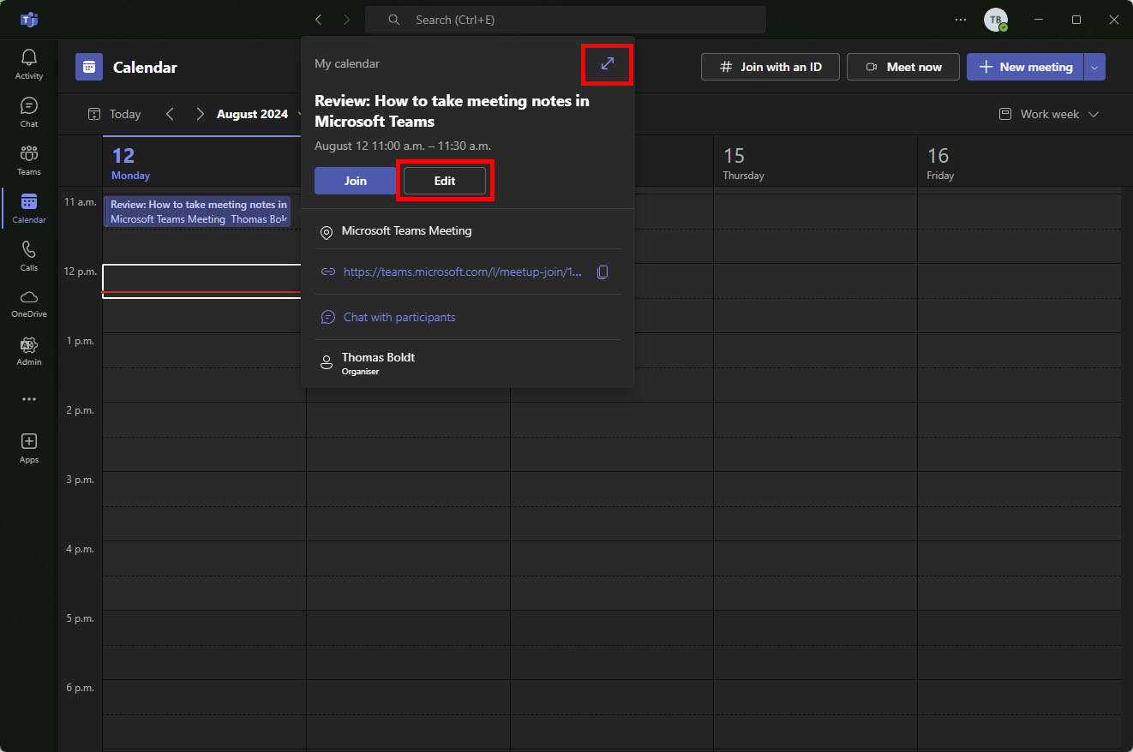Open the Activity feed in sidebar

tap(29, 64)
